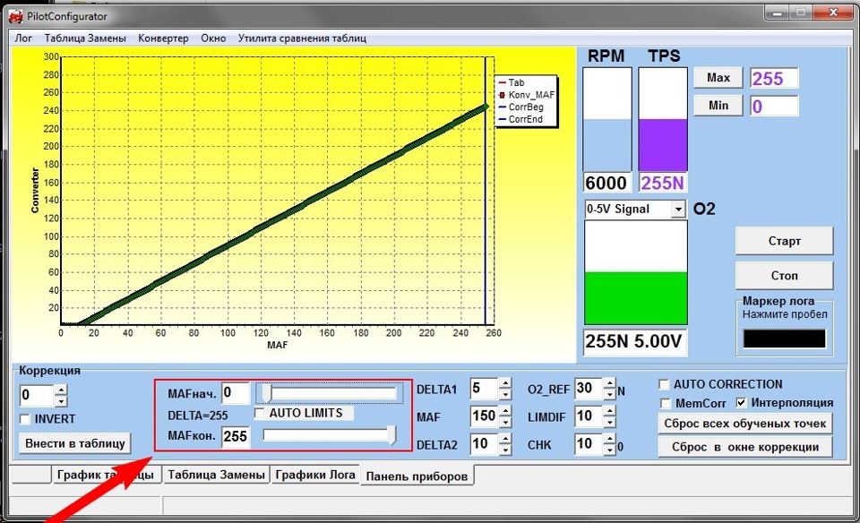Image resolution: width=860 pixels, height=523 pixels.
Task: Switch to the Графики Лога tab
Action: pyautogui.click(x=314, y=475)
